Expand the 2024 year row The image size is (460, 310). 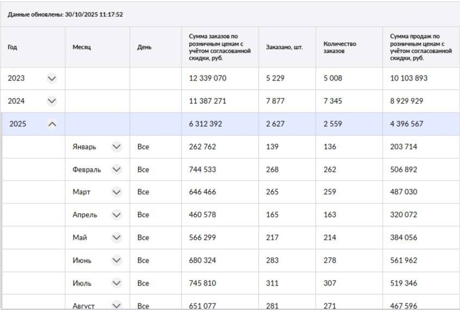pyautogui.click(x=52, y=101)
